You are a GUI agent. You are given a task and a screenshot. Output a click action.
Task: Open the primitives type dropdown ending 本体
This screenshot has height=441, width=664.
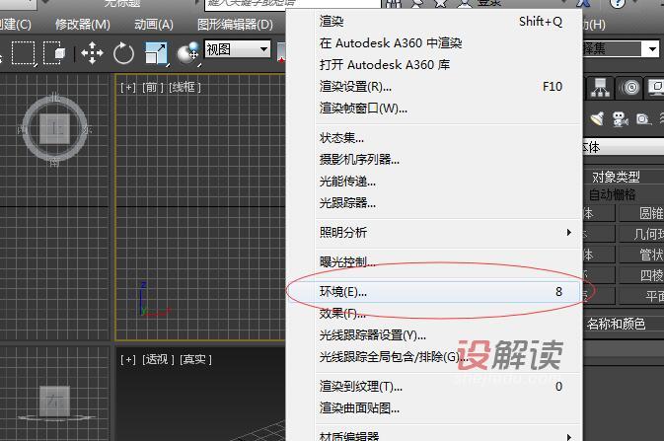point(624,147)
